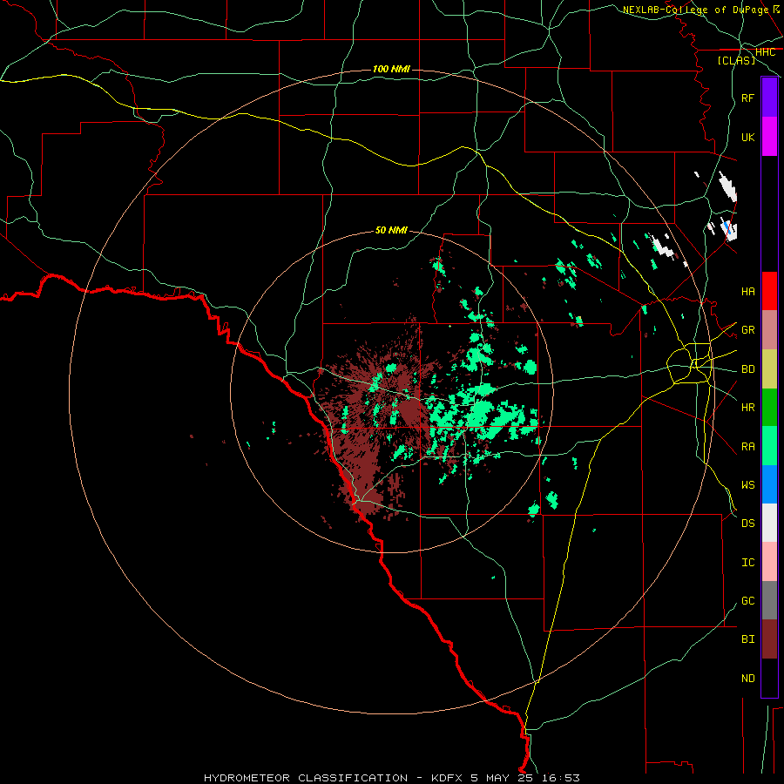This screenshot has width=784, height=784.
Task: Click the 'NEXLAB-College of DuPage' credit text
Action: pyautogui.click(x=696, y=10)
